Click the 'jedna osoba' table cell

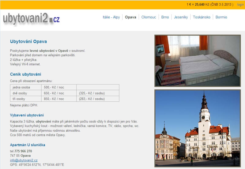coord(26,87)
